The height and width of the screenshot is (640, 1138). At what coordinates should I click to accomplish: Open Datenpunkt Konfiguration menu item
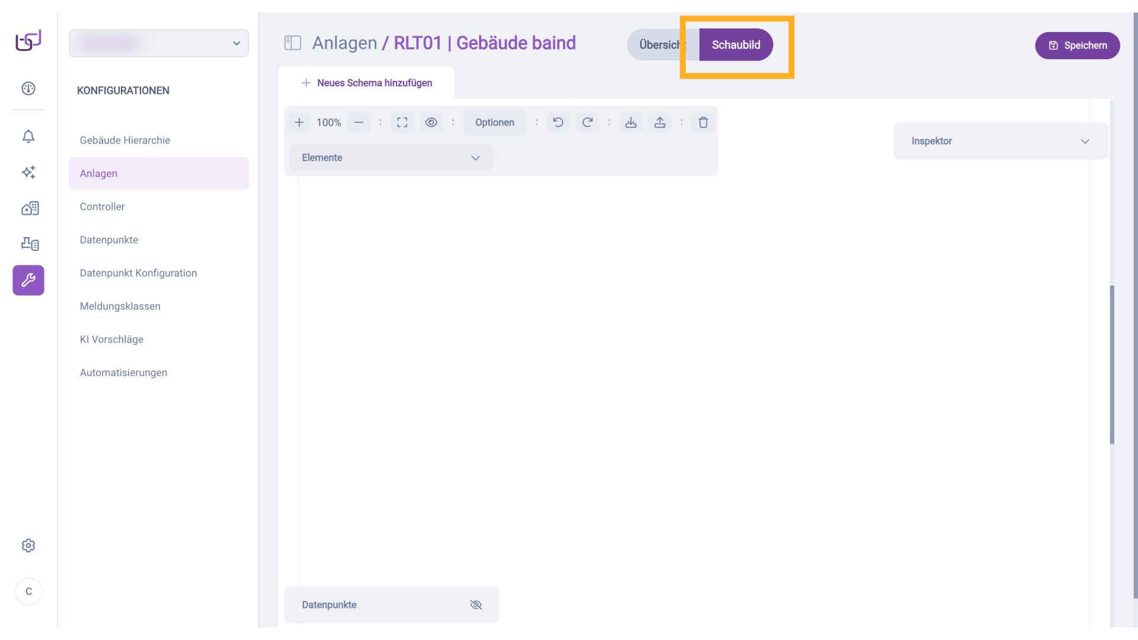(138, 273)
